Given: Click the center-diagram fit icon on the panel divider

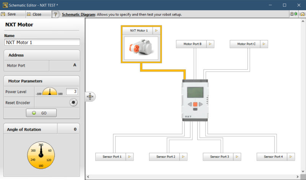Looking at the screenshot, I should click(90, 96).
